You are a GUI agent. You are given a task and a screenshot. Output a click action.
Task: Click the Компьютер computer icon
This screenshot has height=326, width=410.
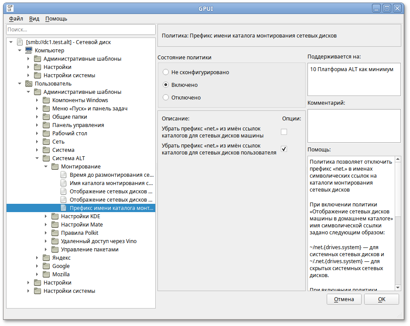pyautogui.click(x=28, y=51)
